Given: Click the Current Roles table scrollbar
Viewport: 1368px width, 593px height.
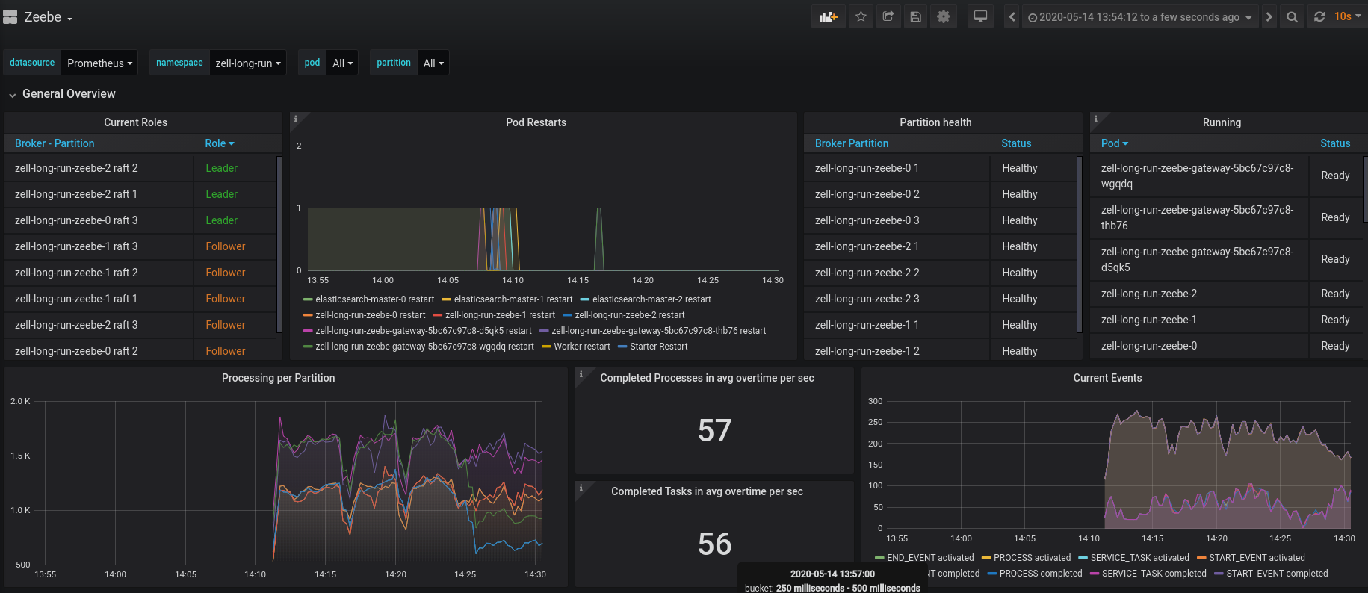Looking at the screenshot, I should point(279,244).
